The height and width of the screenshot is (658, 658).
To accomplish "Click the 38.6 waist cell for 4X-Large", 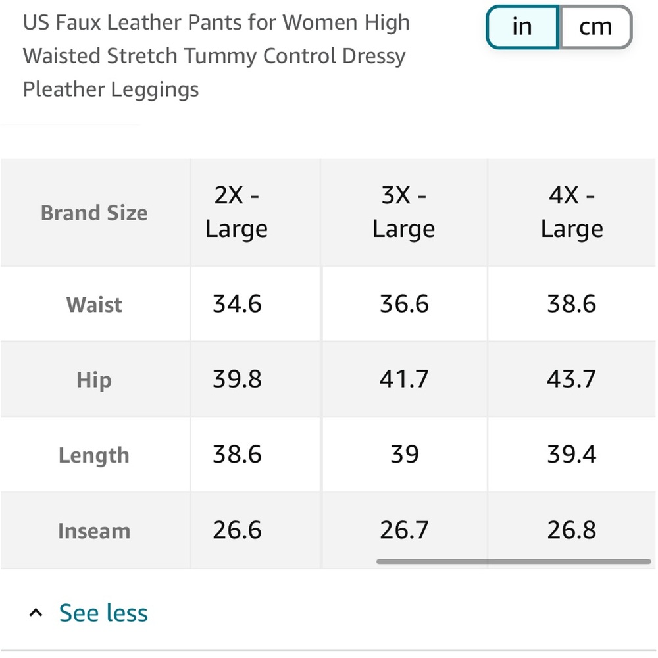I will click(571, 304).
